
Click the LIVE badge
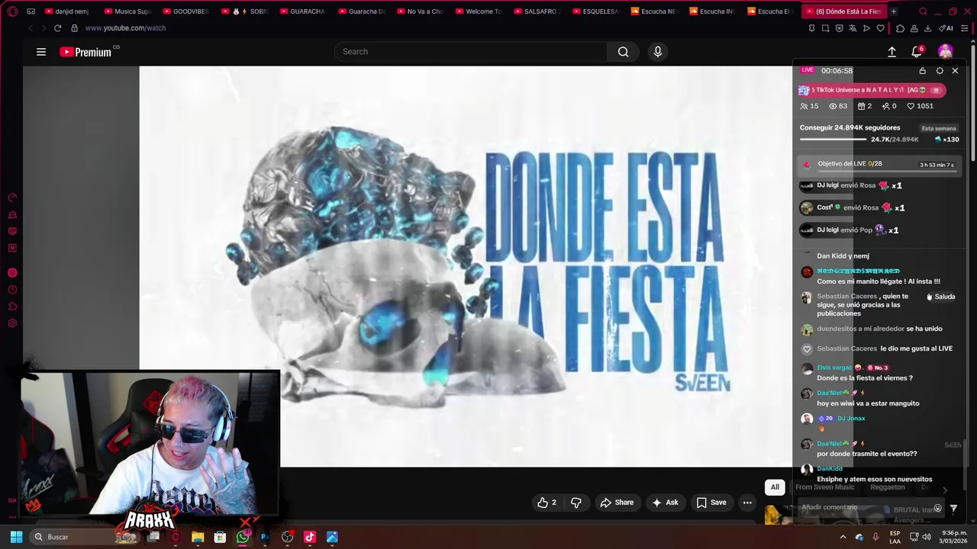[x=808, y=70]
